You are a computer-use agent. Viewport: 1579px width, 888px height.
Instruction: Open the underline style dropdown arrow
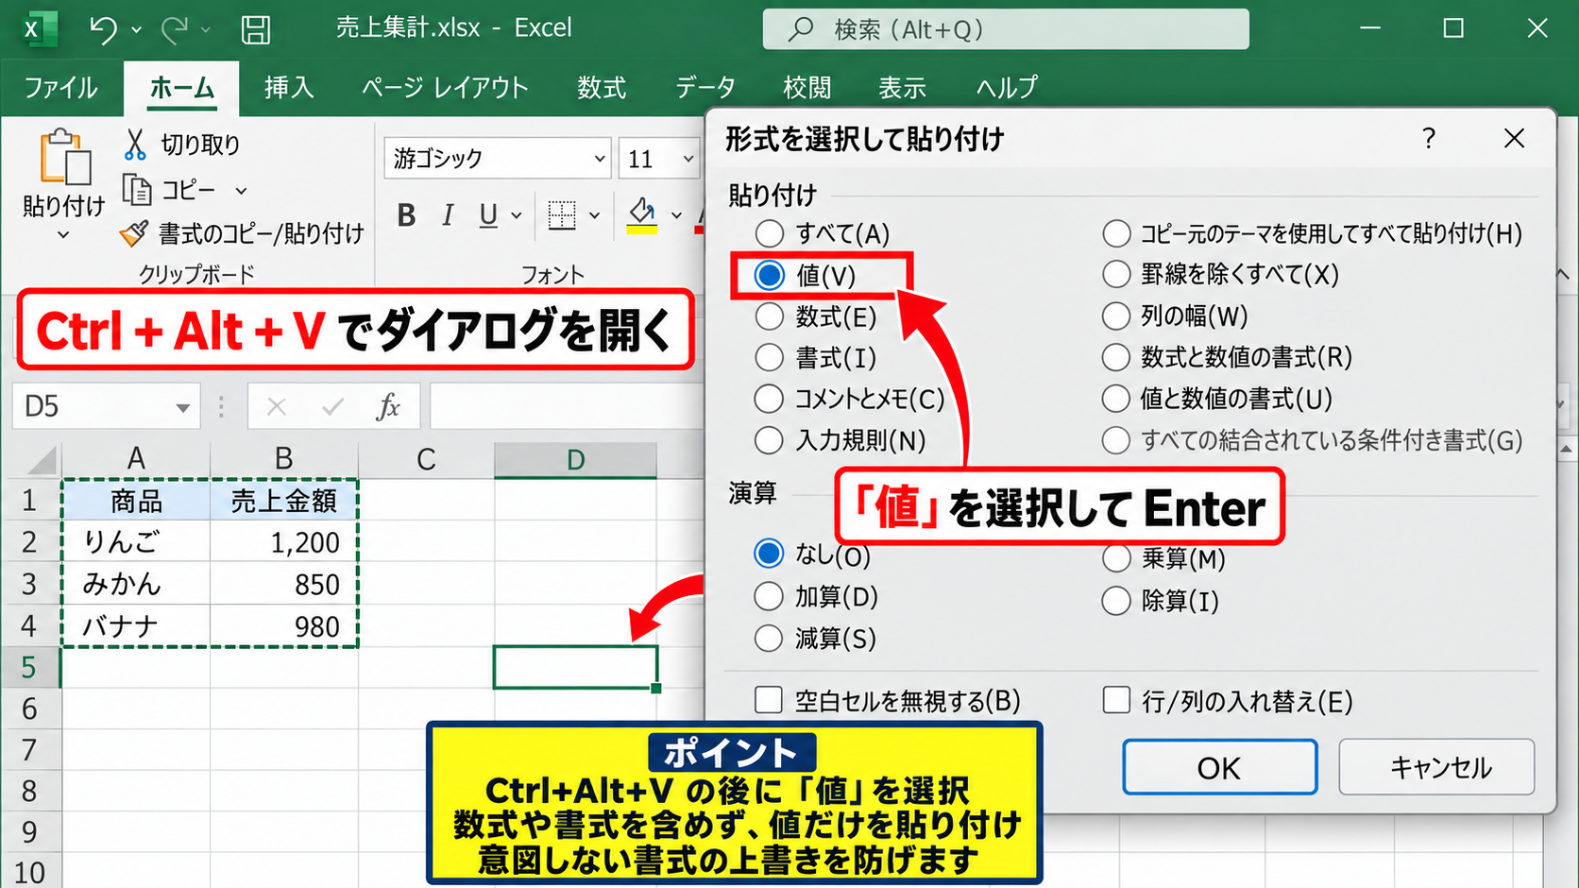tap(517, 215)
